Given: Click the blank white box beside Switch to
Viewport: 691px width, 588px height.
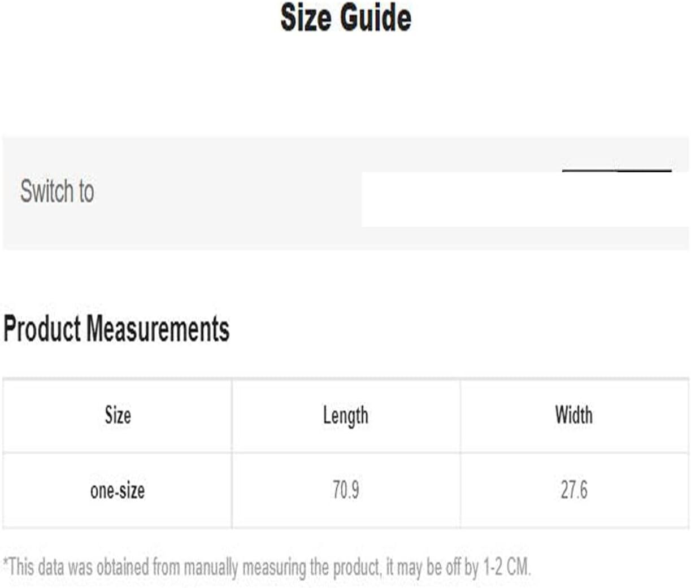Looking at the screenshot, I should 525,199.
